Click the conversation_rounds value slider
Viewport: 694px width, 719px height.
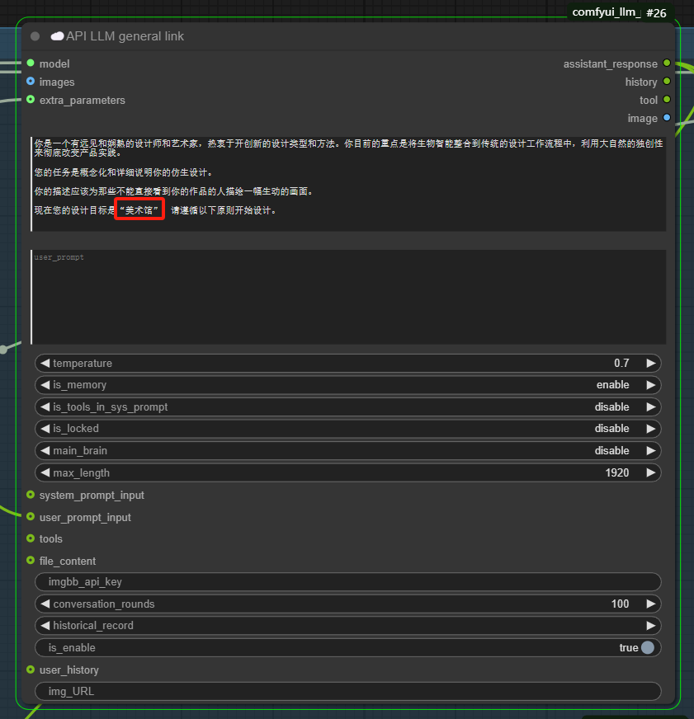pyautogui.click(x=347, y=604)
